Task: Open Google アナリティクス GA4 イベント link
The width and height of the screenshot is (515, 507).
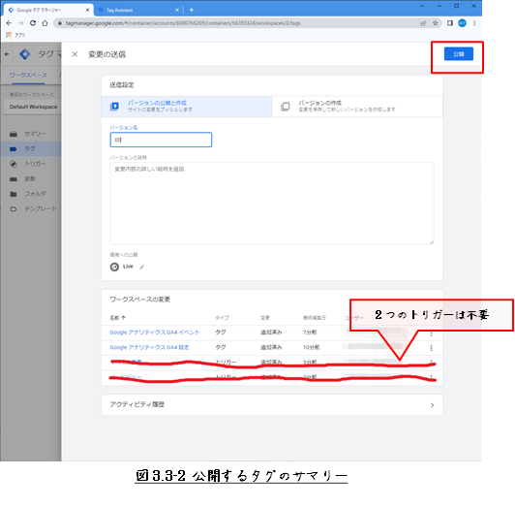Action: tap(155, 333)
